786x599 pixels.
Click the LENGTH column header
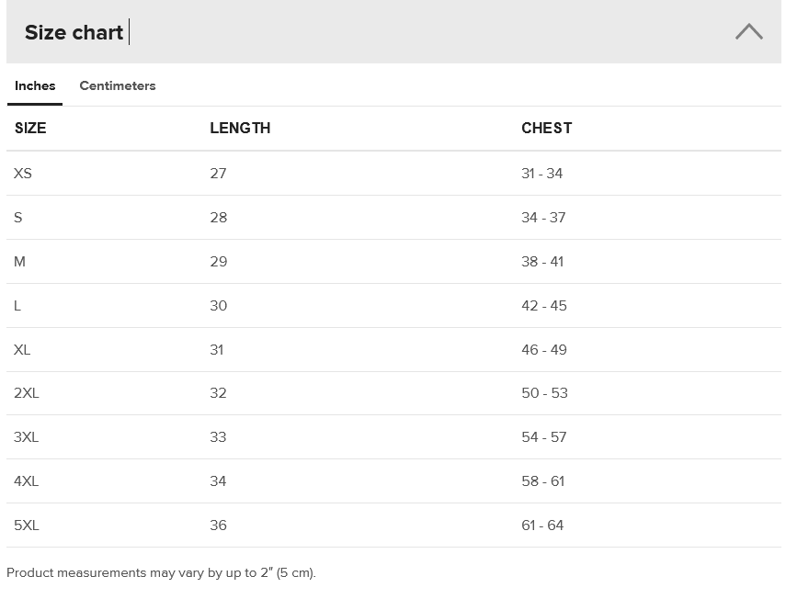click(x=240, y=128)
